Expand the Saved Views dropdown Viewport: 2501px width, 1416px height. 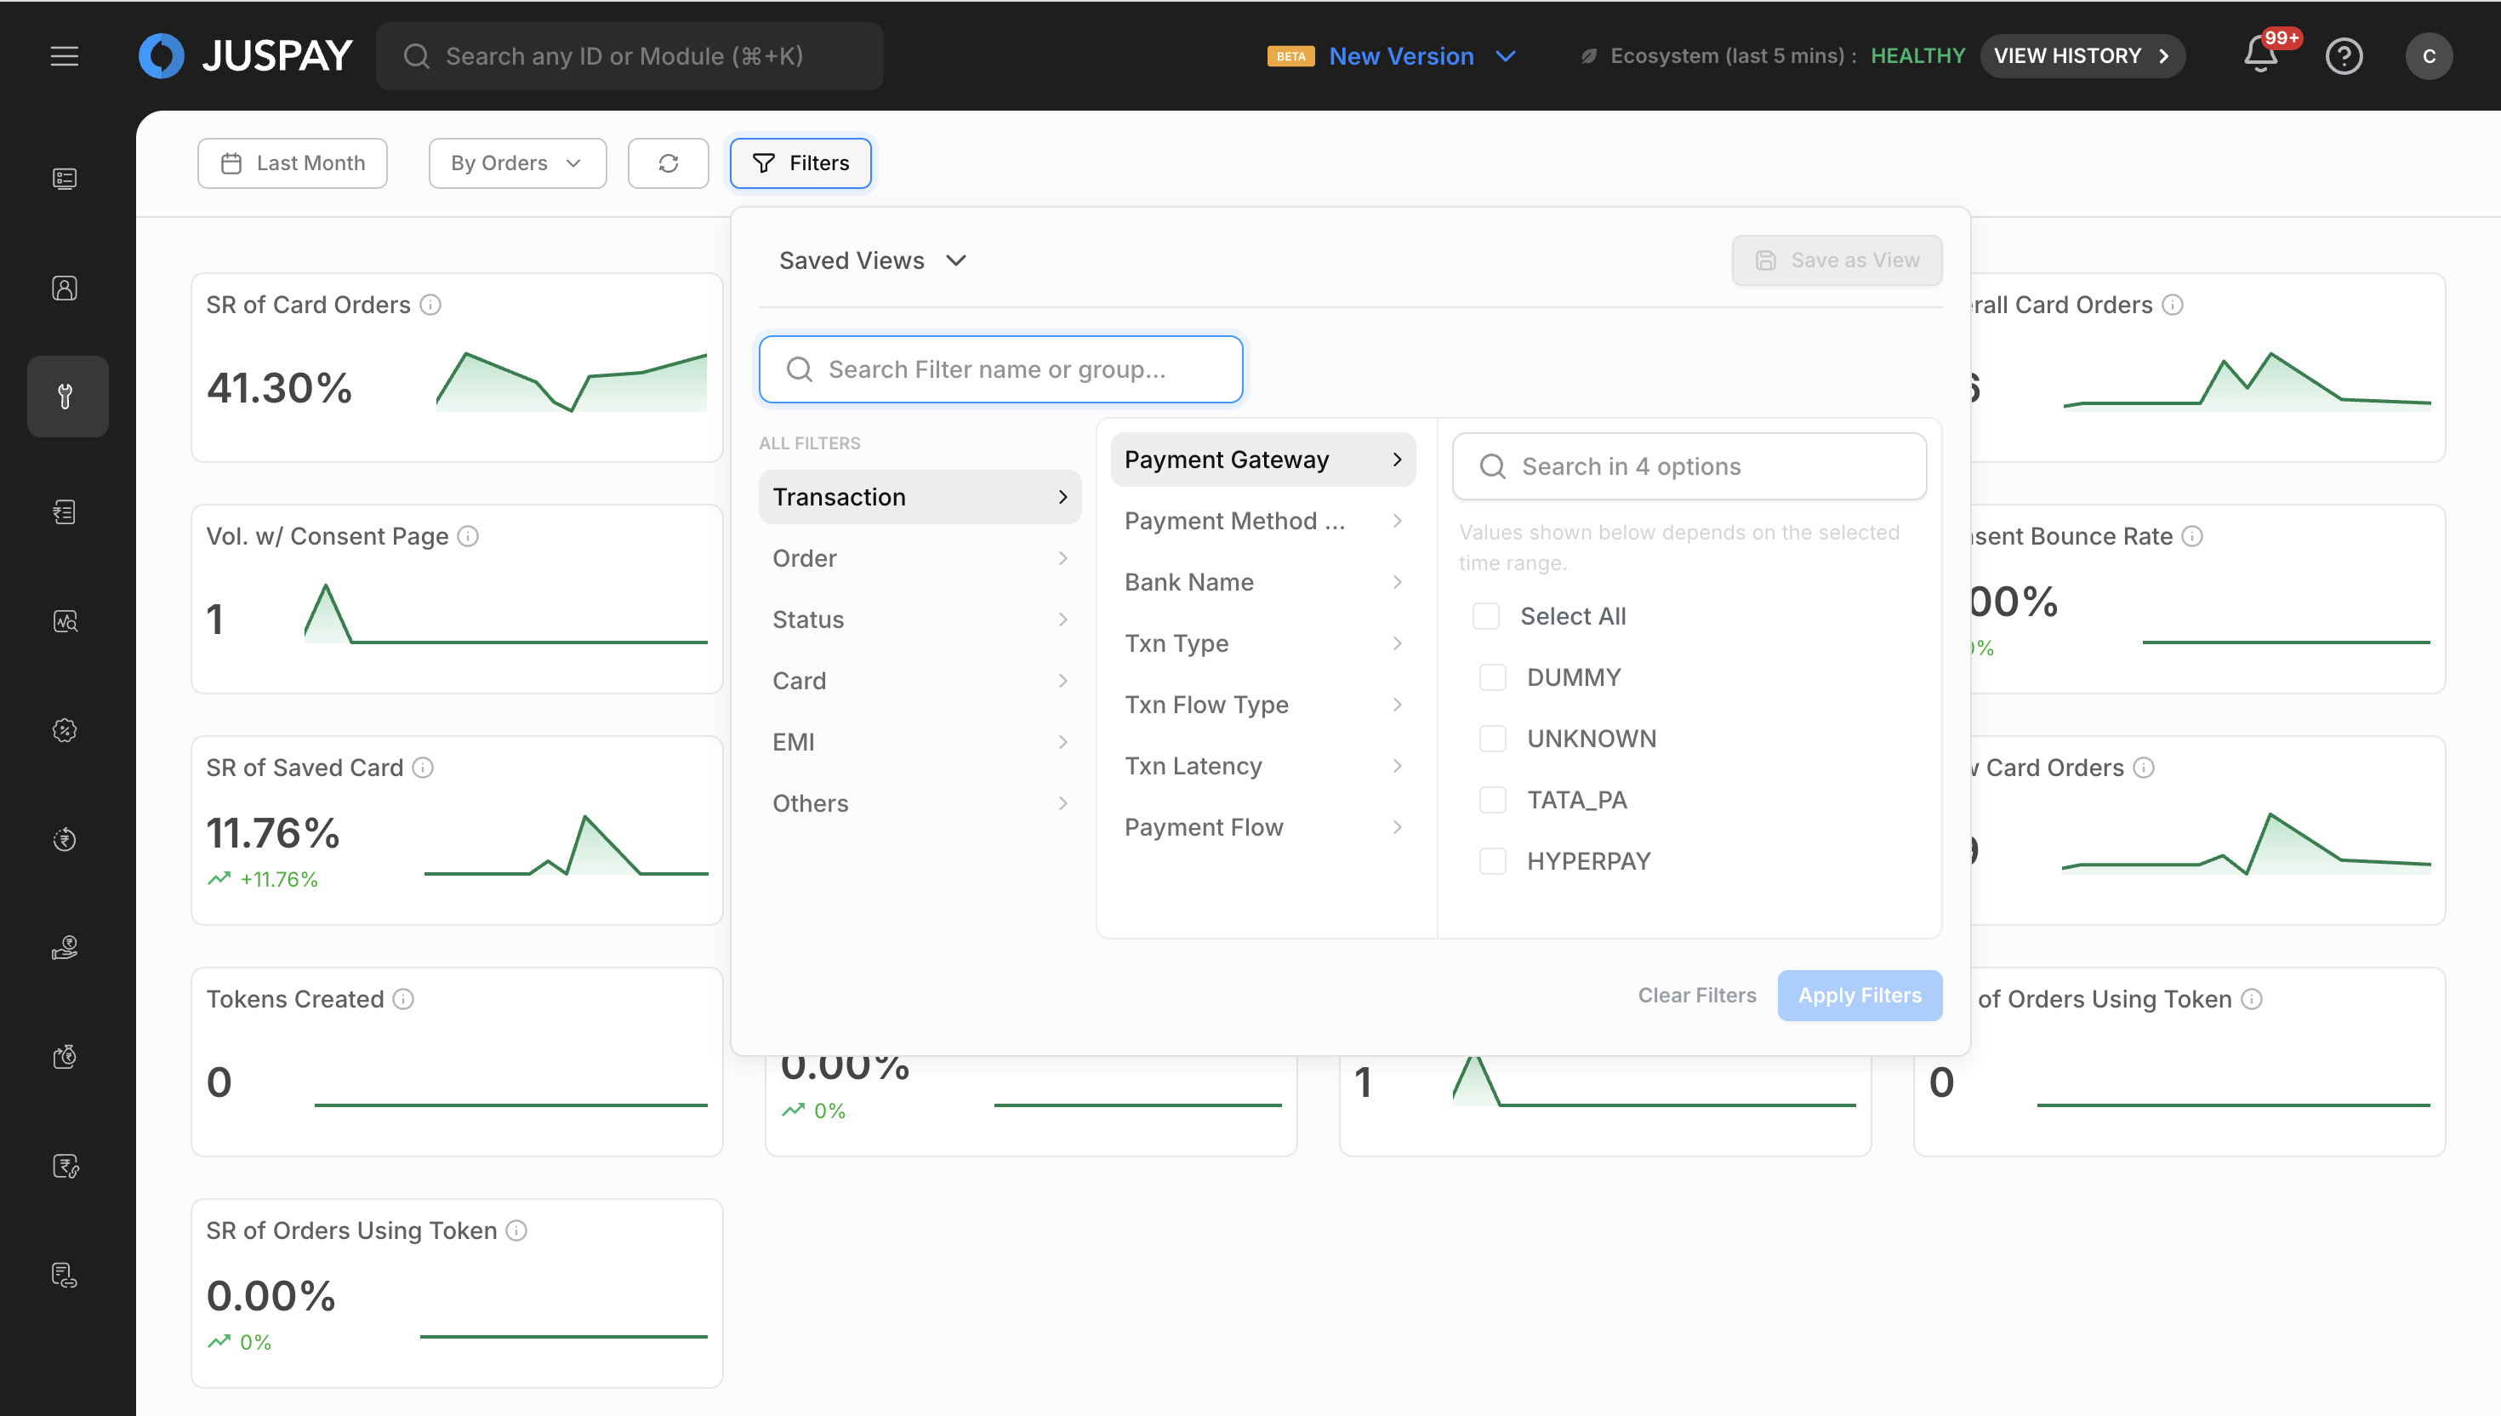(x=872, y=260)
